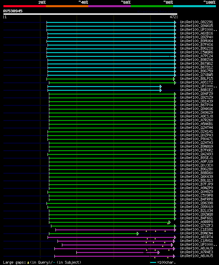Click the short purple bar of UniRef100_A7R4E3
This screenshot has height=265, width=219.
[117, 253]
